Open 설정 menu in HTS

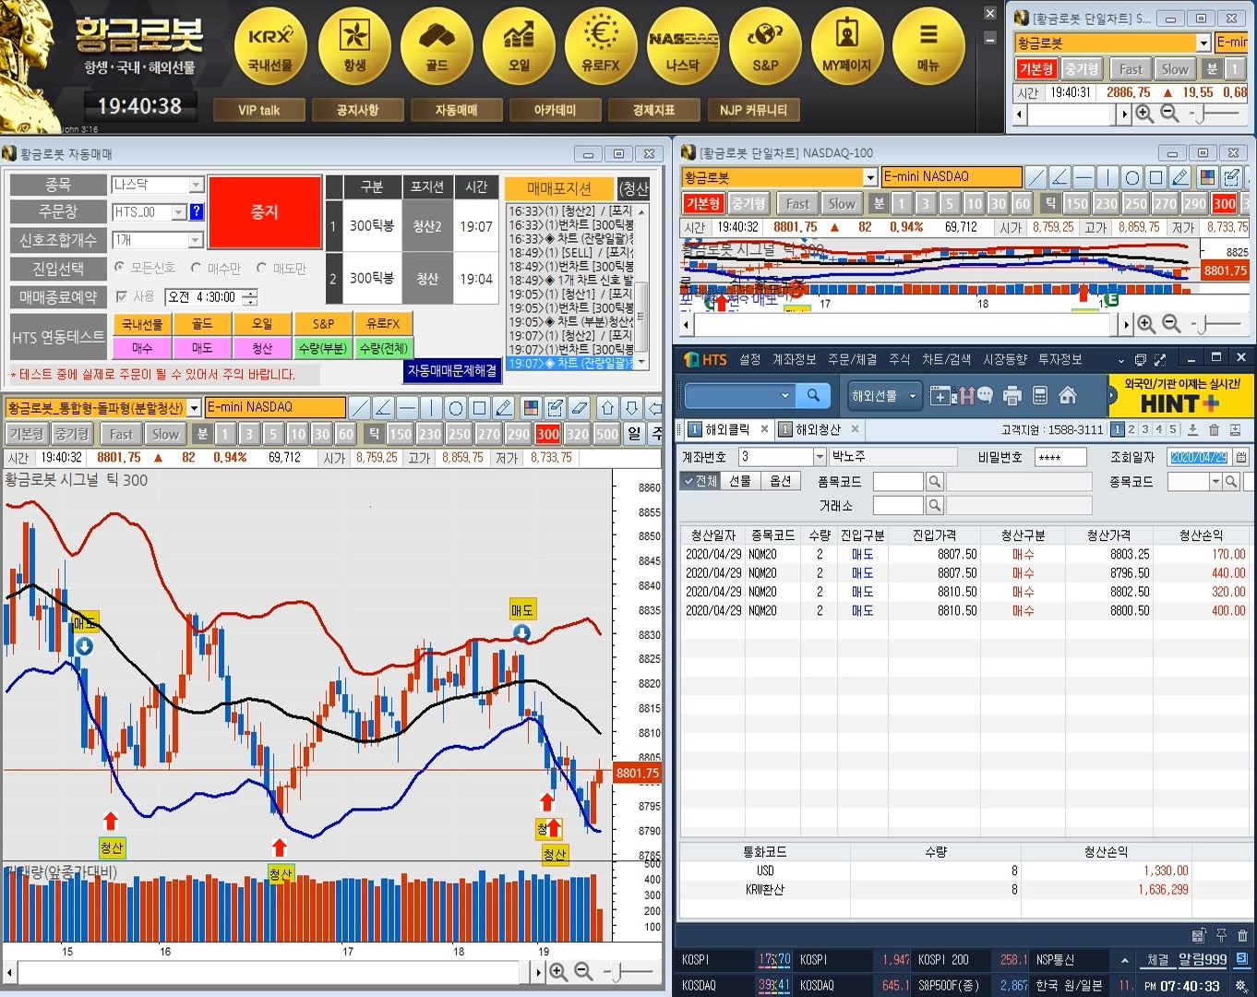(x=749, y=359)
